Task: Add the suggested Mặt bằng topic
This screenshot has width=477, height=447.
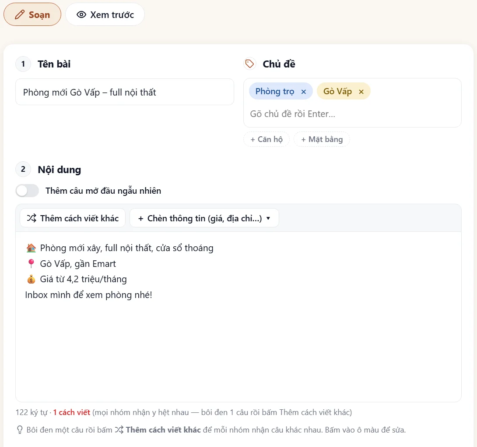Action: [322, 139]
